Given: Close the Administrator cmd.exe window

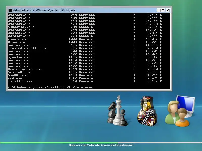Looking at the screenshot, I should point(168,10).
